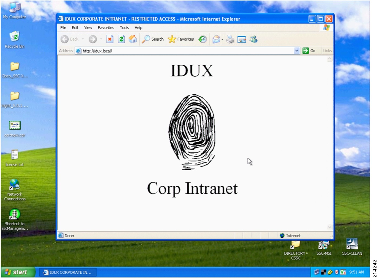Click the Internet zone indicator in status bar
Image resolution: width=377 pixels, height=278 pixels.
pyautogui.click(x=290, y=236)
